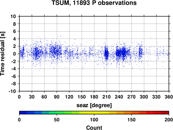
Task: Click the -10 tick label on the y-axis
Action: coord(12,91)
